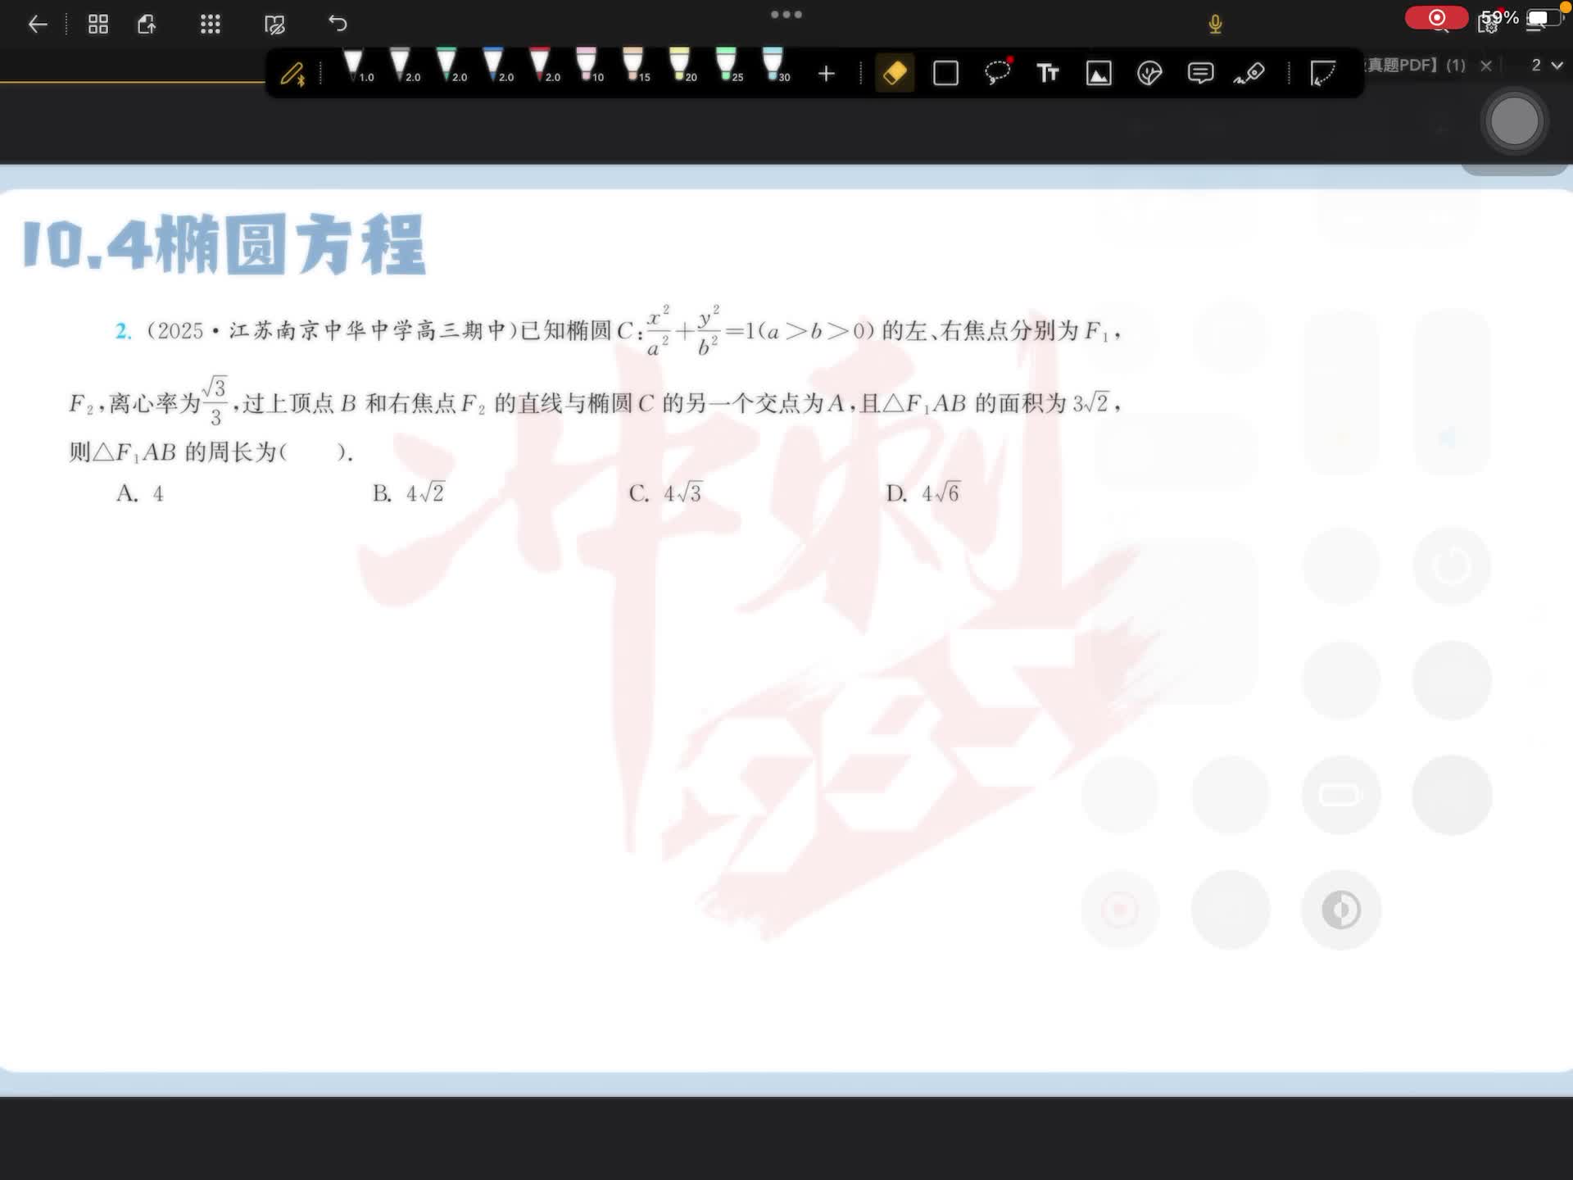Image resolution: width=1573 pixels, height=1180 pixels.
Task: Toggle the stylus pen mode icon
Action: click(292, 75)
